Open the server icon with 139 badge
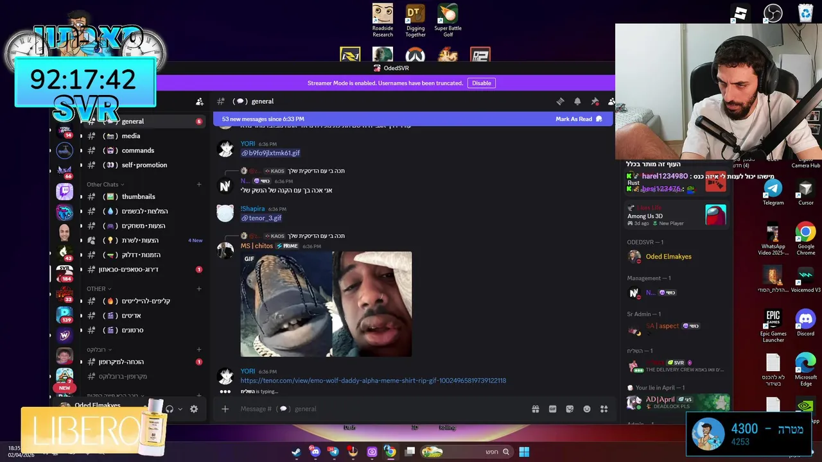 64,314
